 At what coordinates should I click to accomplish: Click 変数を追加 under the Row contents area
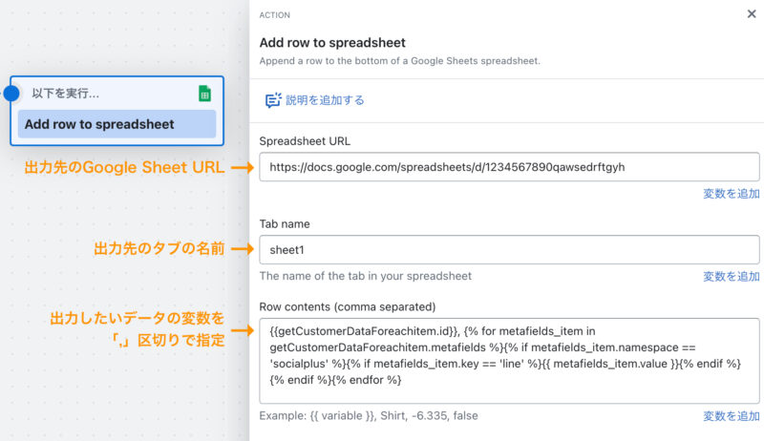click(731, 416)
